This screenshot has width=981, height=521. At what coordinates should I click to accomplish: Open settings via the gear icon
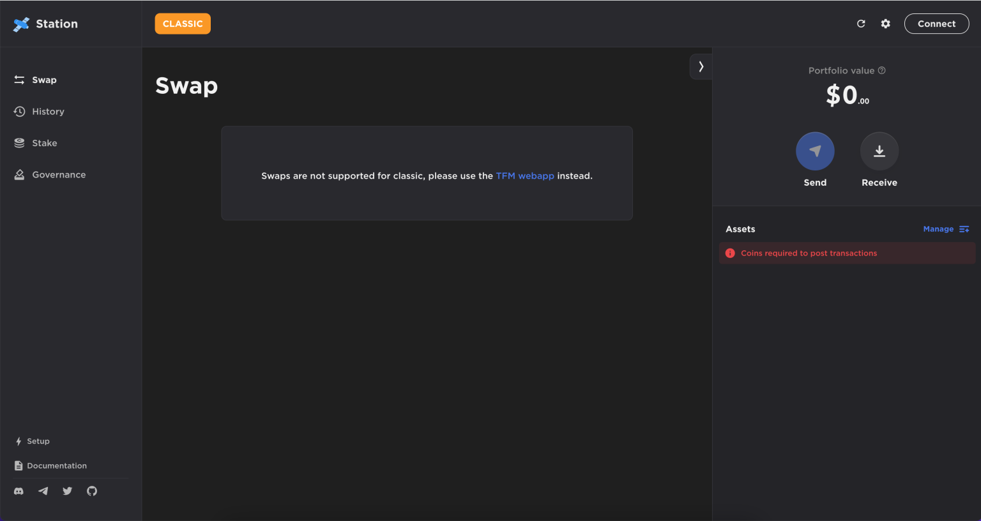tap(885, 24)
